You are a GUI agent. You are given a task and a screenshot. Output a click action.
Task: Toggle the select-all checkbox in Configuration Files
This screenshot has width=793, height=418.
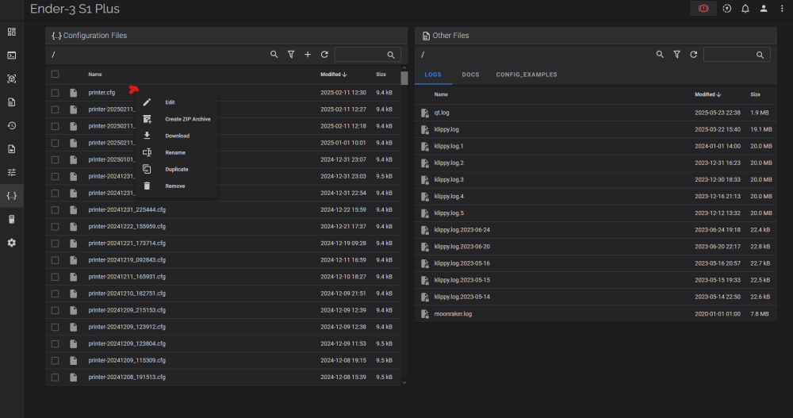tap(55, 74)
